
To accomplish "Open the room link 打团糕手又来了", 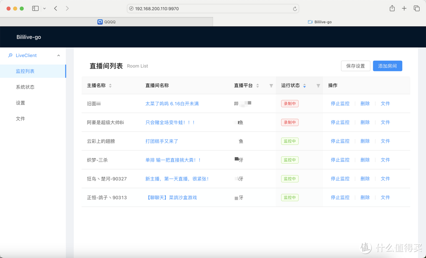I will click(161, 141).
